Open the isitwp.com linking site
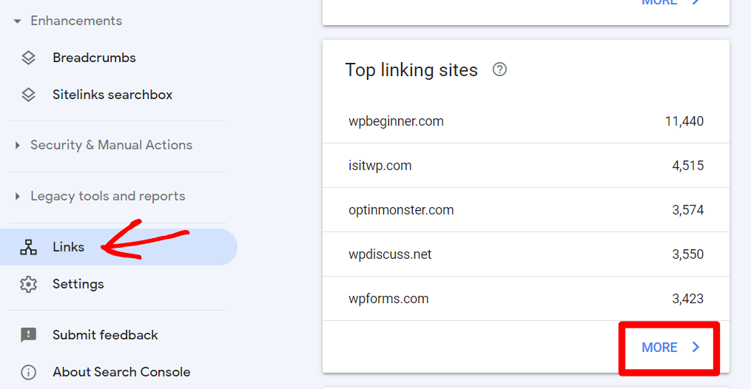This screenshot has width=751, height=389. 380,166
